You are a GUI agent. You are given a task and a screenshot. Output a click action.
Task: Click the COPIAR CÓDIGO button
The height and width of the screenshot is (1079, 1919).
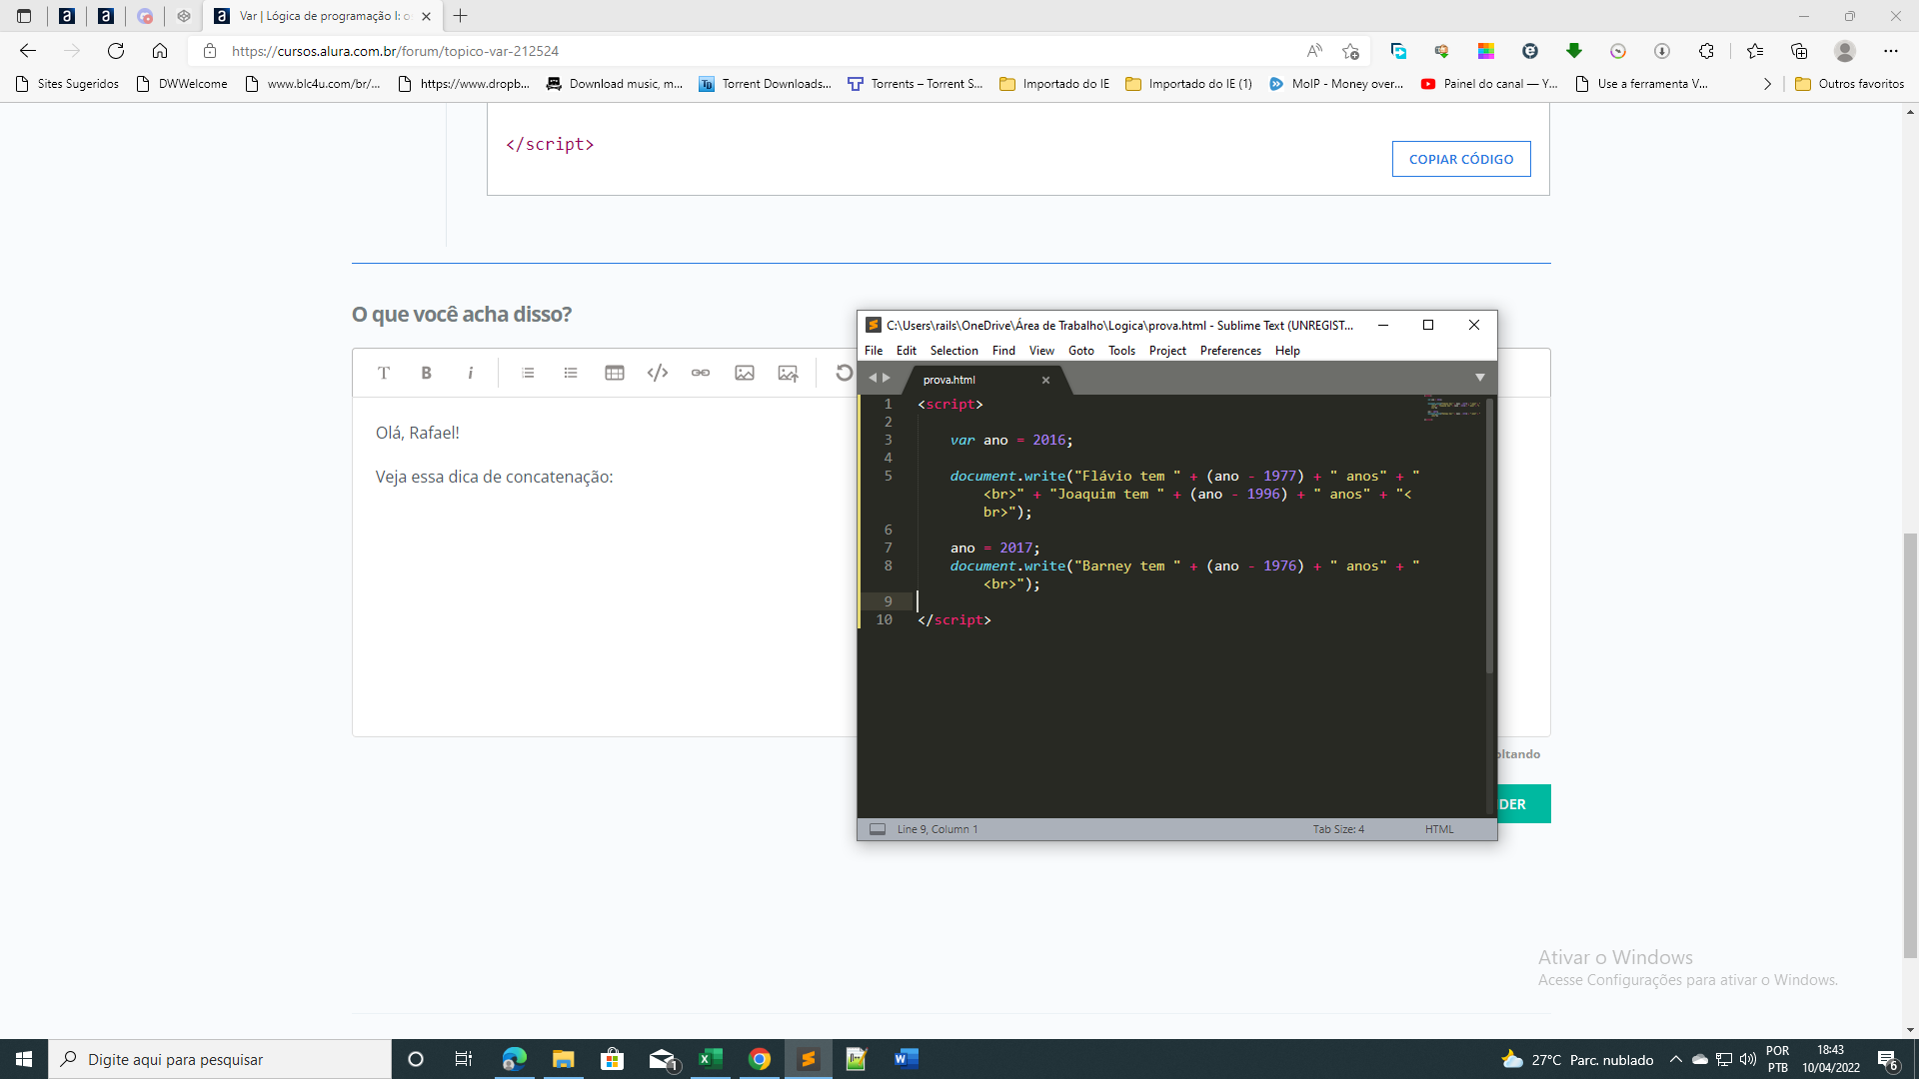coord(1460,158)
